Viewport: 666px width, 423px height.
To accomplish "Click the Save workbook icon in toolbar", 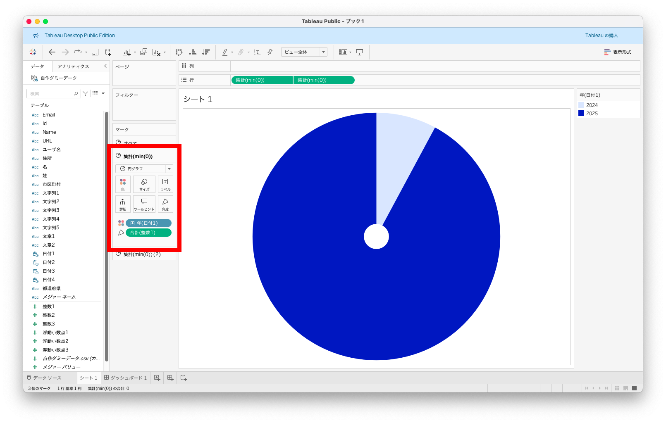I will (x=95, y=52).
